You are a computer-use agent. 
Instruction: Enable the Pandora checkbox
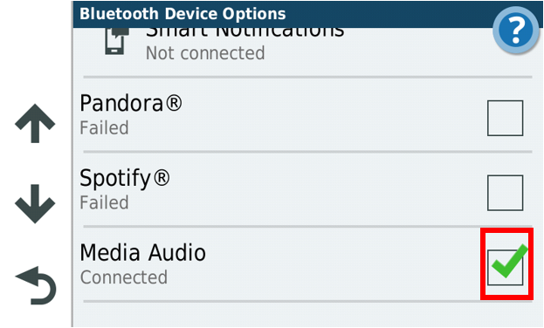click(505, 118)
